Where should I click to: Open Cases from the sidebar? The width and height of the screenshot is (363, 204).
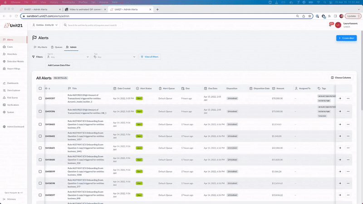click(10, 47)
